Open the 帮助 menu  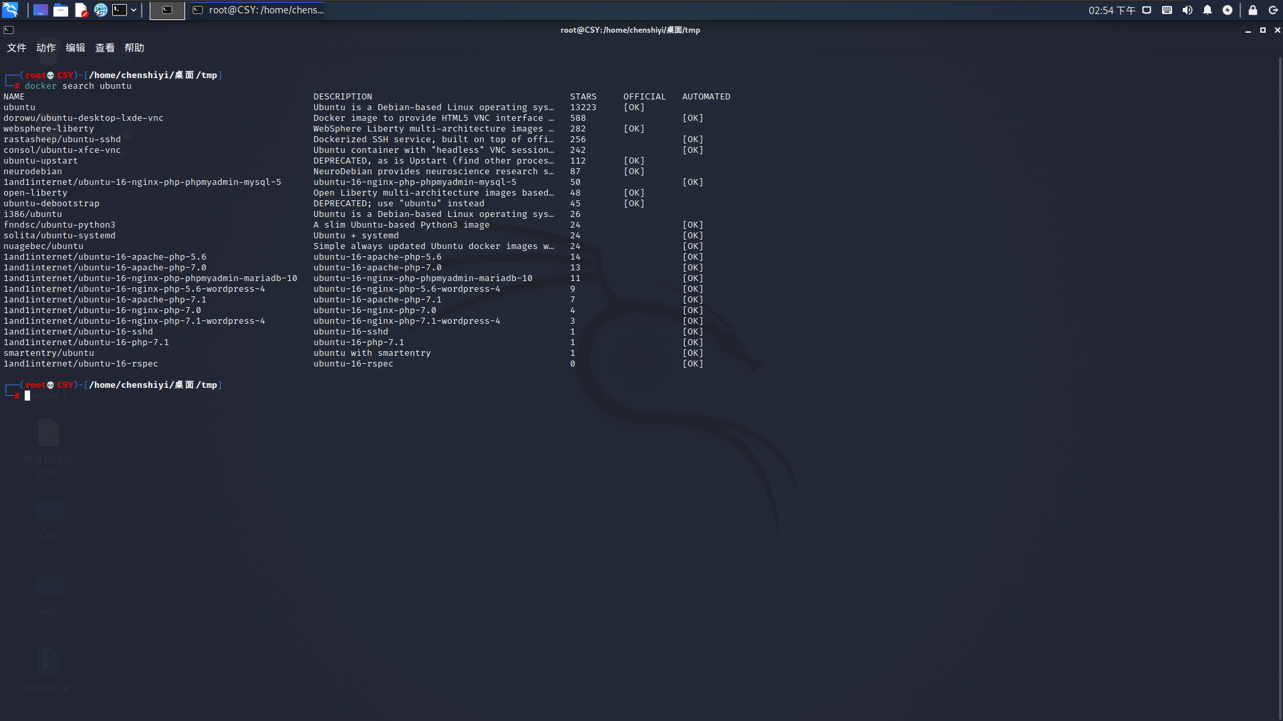[134, 48]
